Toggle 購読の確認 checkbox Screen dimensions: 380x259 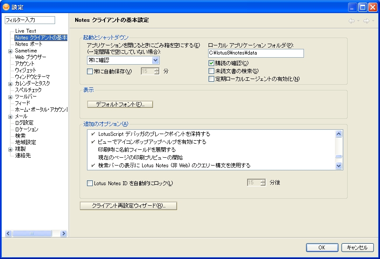pyautogui.click(x=212, y=63)
